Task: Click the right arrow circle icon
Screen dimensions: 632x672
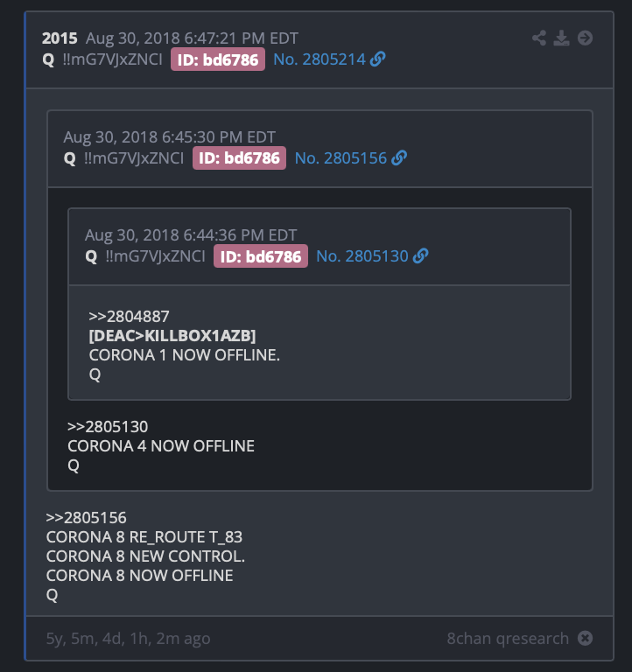Action: tap(585, 38)
